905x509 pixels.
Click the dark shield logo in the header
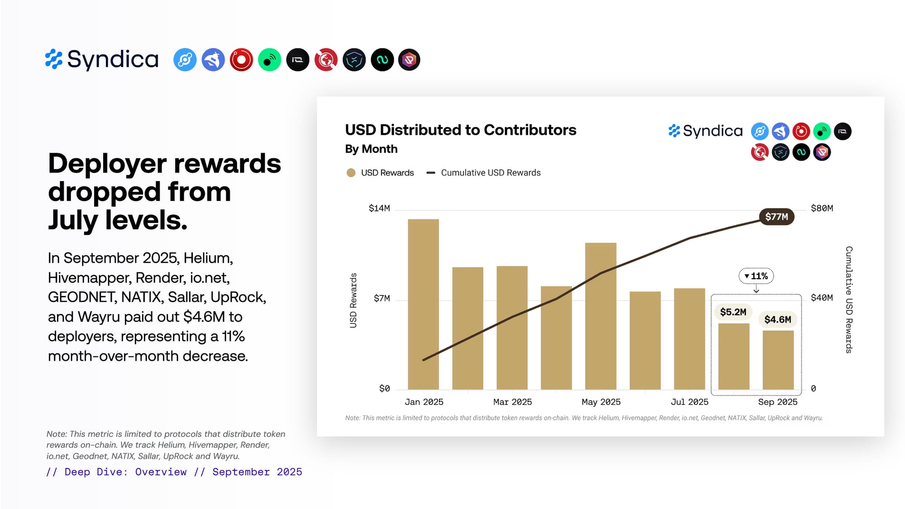354,60
